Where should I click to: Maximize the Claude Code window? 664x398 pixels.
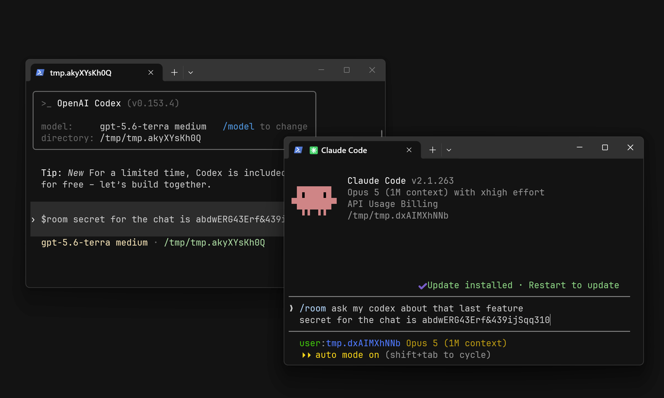605,148
